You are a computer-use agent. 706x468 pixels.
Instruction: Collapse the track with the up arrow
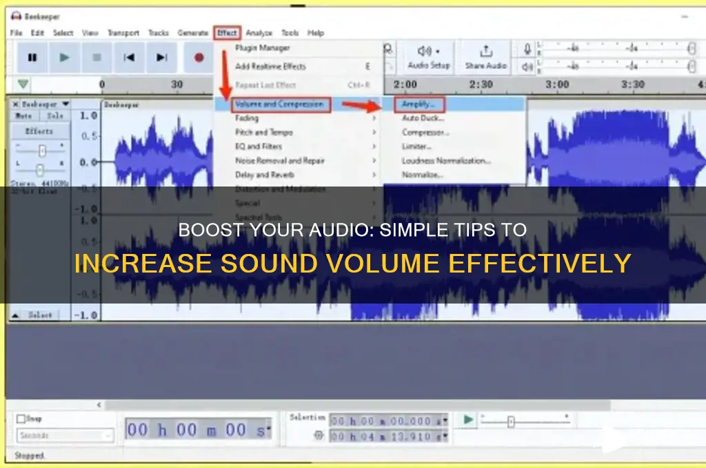pos(15,315)
